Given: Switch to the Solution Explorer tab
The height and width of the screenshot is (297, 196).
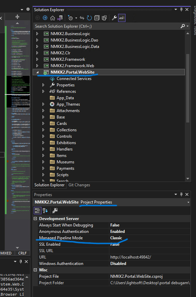Looking at the screenshot, I should 50,185.
